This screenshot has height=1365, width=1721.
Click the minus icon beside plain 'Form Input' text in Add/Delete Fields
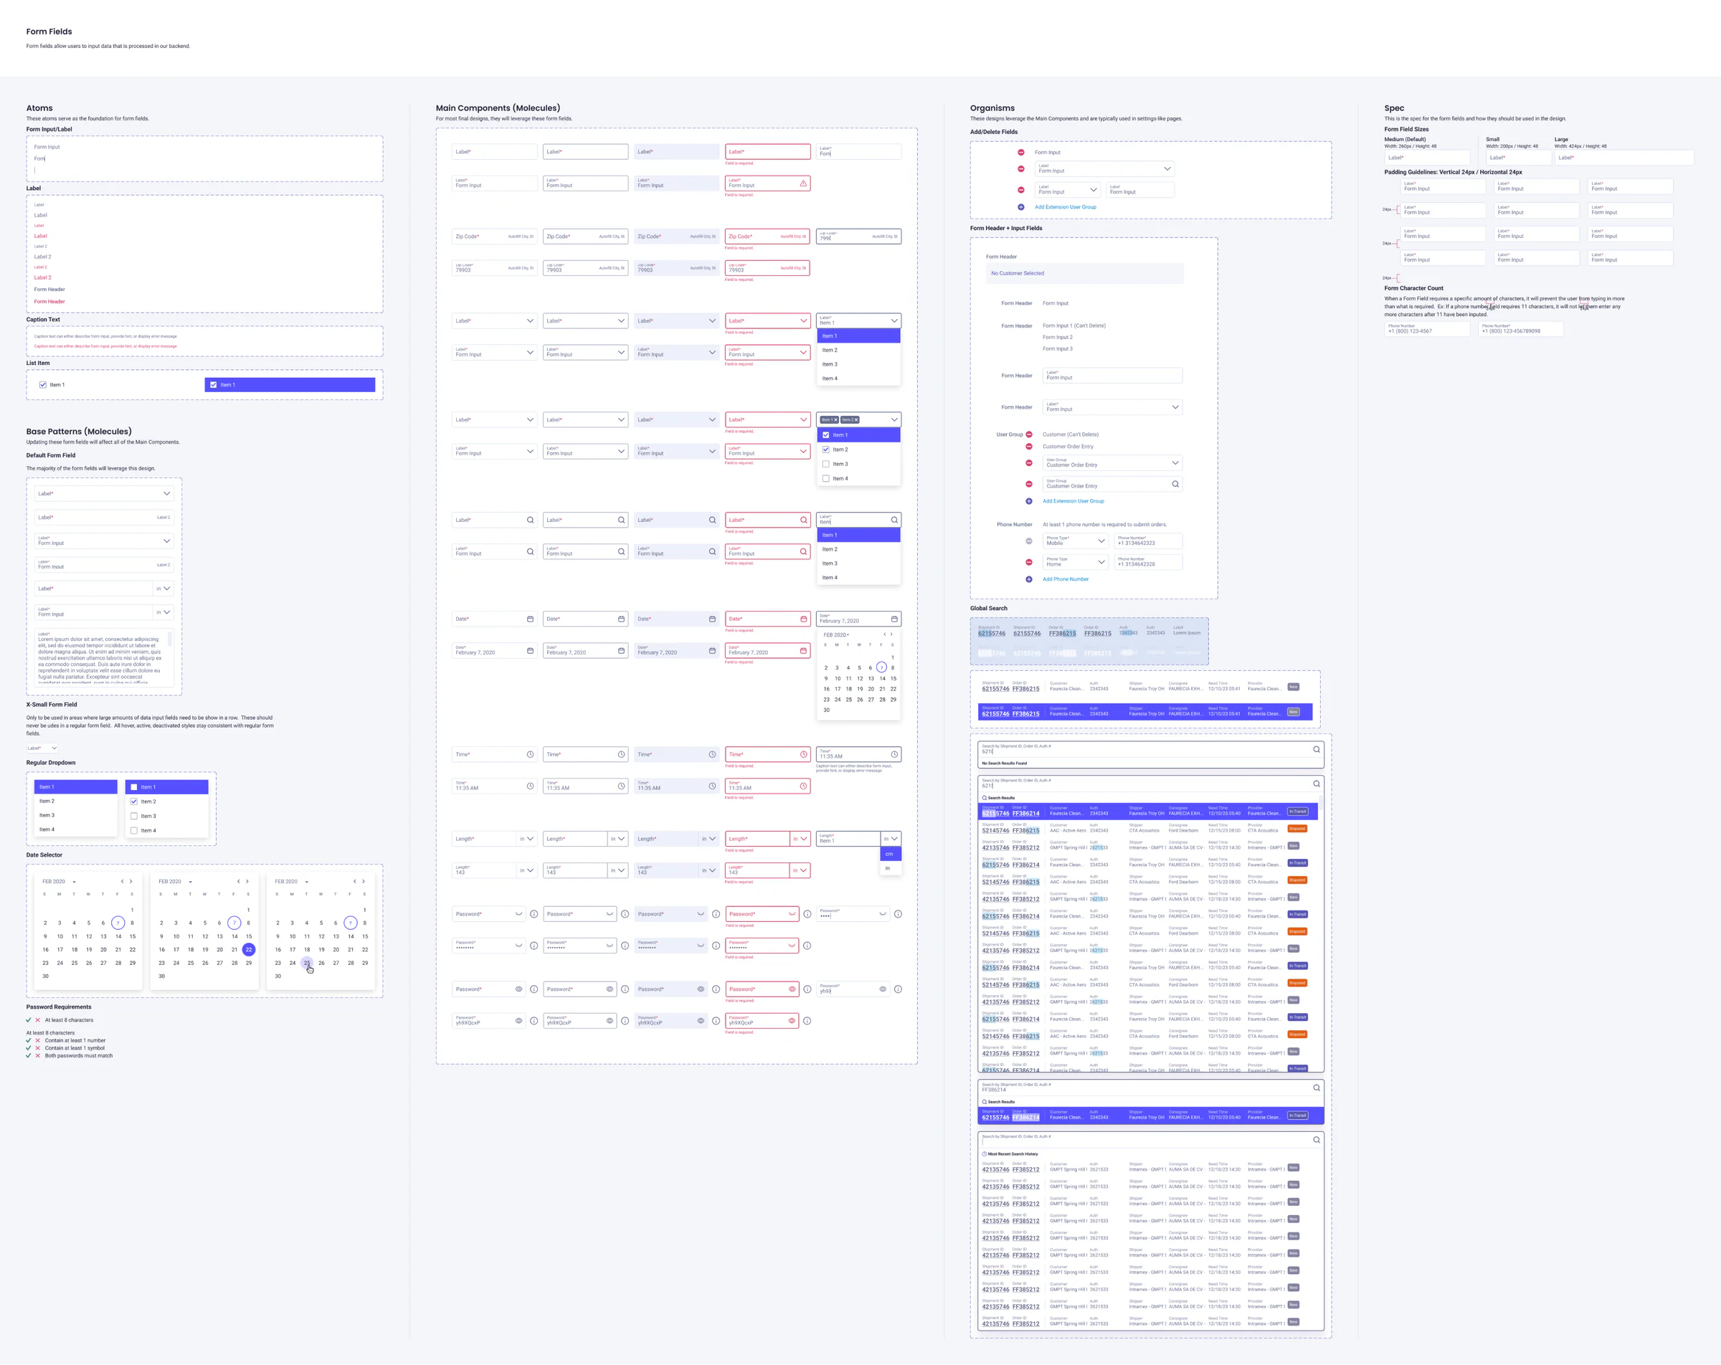[1021, 152]
